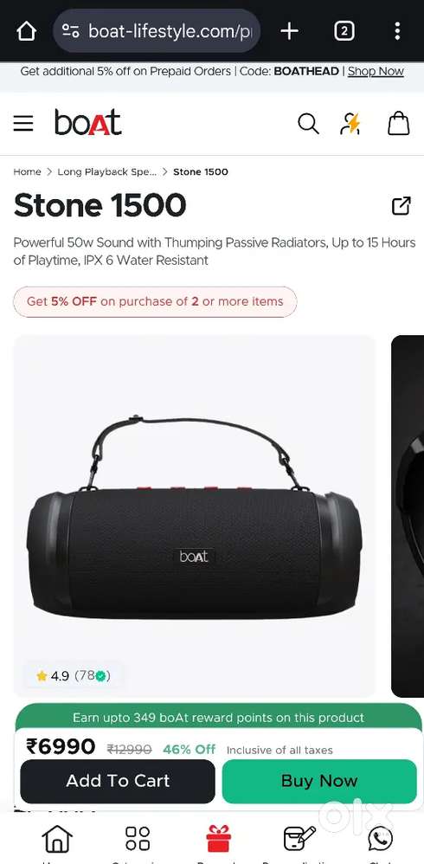Tap the browser home icon
Viewport: 424px width, 864px height.
pos(26,31)
